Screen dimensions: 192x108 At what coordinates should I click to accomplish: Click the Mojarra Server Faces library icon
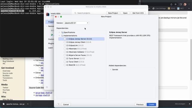(67, 55)
